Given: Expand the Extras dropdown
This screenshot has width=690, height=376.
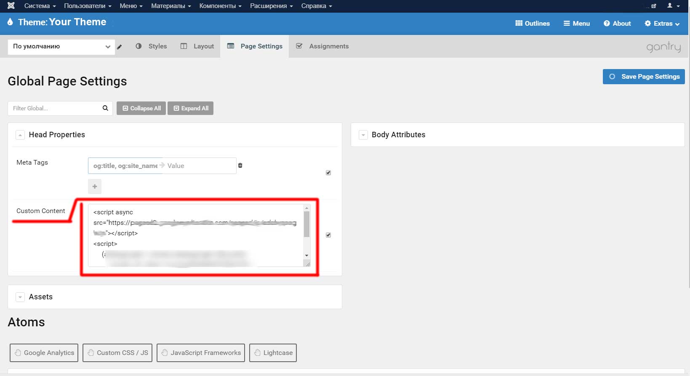Looking at the screenshot, I should (662, 24).
